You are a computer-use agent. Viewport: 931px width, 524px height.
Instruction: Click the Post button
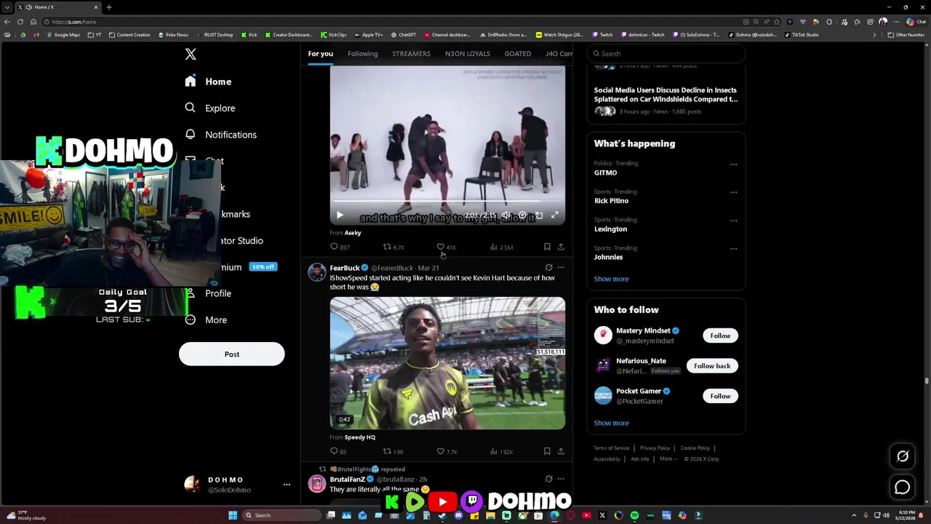(x=231, y=354)
